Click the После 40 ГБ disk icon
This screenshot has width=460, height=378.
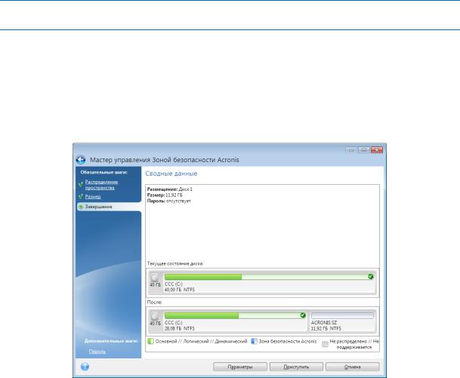point(155,316)
